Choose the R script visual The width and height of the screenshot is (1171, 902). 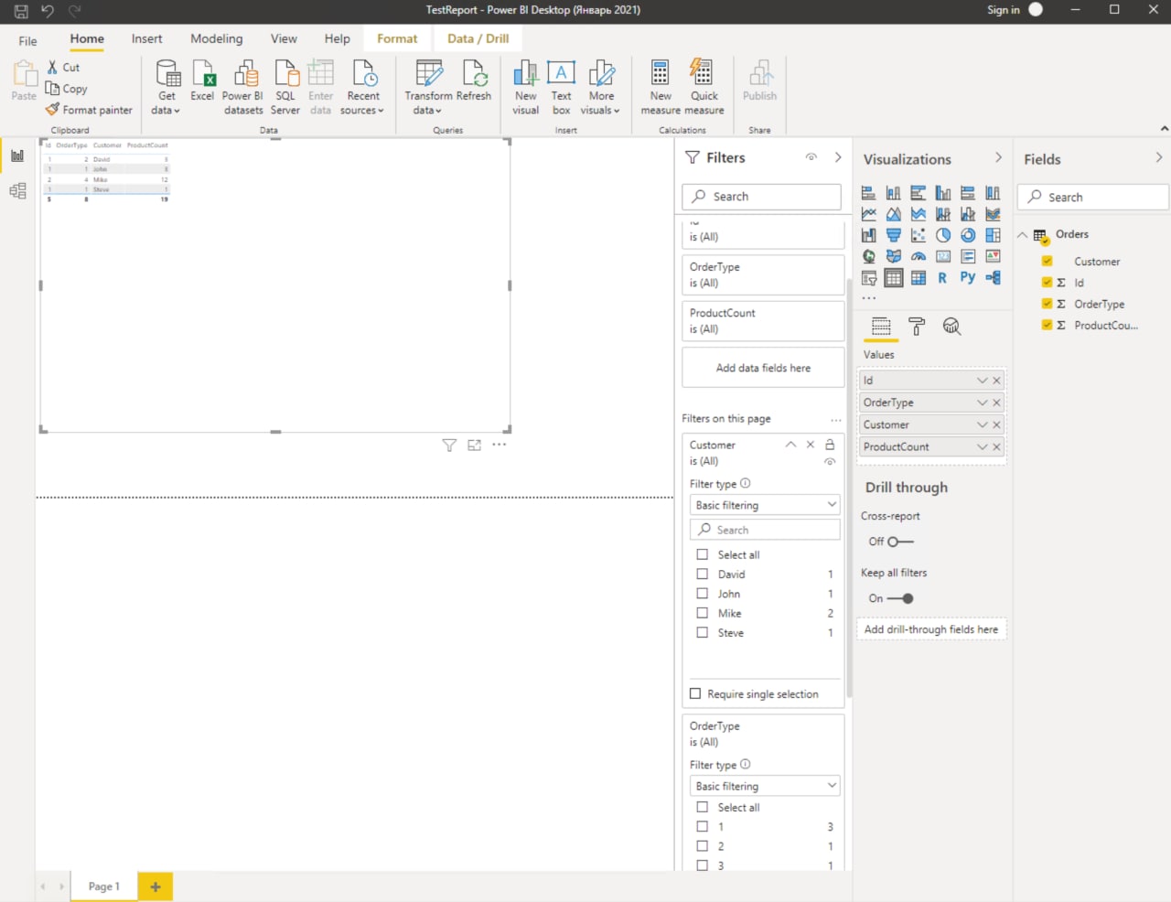click(942, 278)
